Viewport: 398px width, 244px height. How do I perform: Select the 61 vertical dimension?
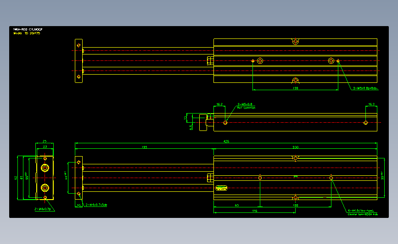tap(21, 178)
